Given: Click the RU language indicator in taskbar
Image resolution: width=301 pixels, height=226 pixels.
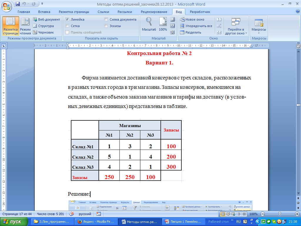Looking at the screenshot, I should pos(238,222).
